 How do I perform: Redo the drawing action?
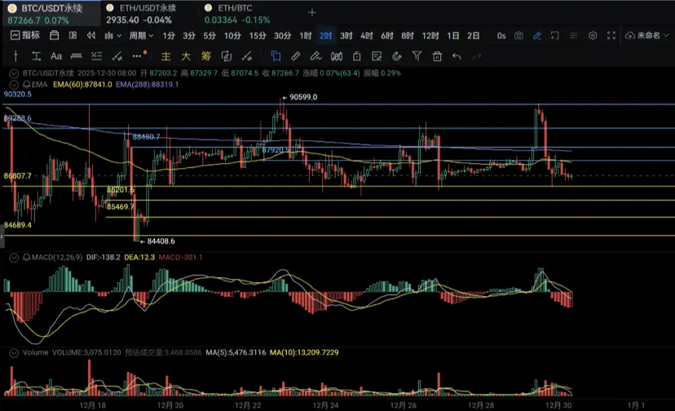[x=477, y=56]
